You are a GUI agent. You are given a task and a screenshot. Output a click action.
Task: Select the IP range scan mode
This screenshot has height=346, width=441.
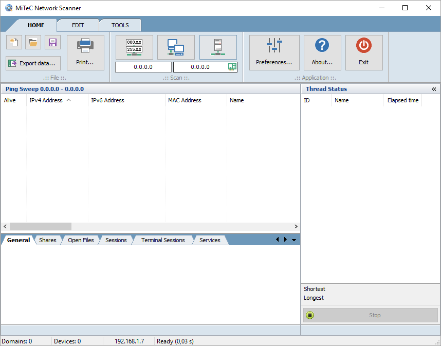point(134,47)
